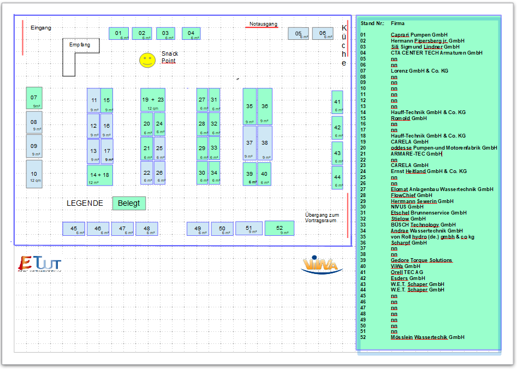Select green booth 07
Image resolution: width=517 pixels, height=369 pixels.
(x=34, y=98)
